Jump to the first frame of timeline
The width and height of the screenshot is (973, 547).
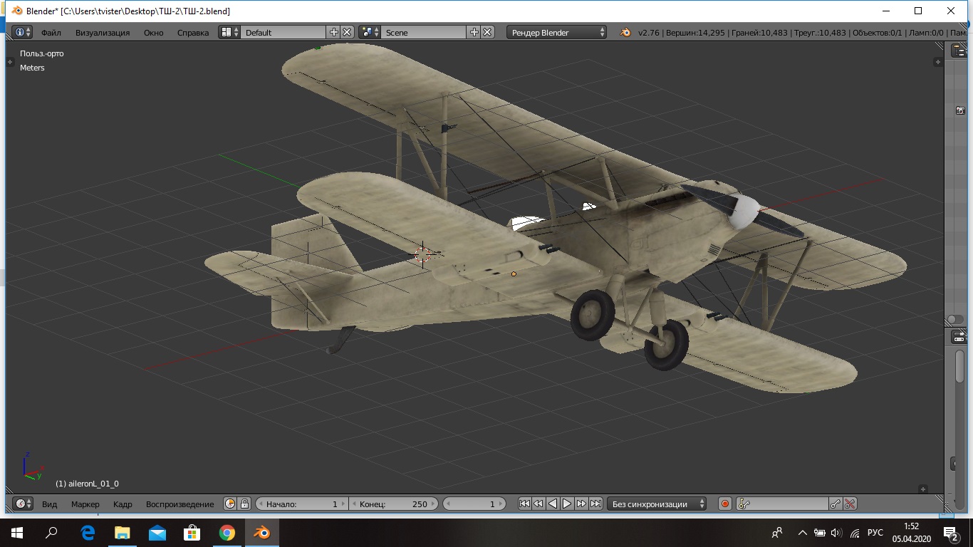pyautogui.click(x=524, y=504)
